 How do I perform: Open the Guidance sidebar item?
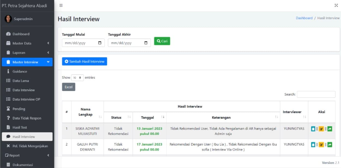click(27, 71)
